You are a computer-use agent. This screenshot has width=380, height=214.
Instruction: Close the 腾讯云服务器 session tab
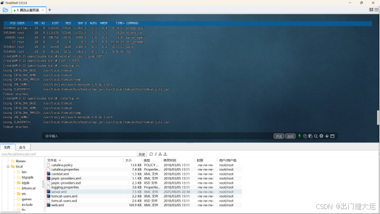pyautogui.click(x=43, y=10)
